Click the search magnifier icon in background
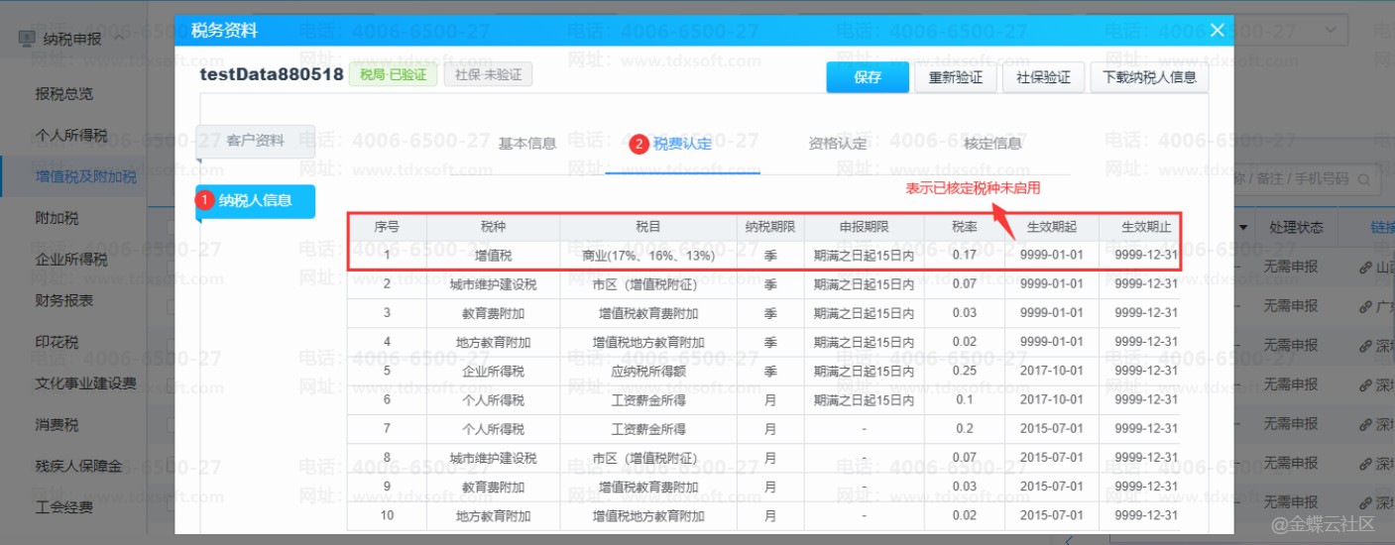The width and height of the screenshot is (1395, 545). (x=1365, y=179)
